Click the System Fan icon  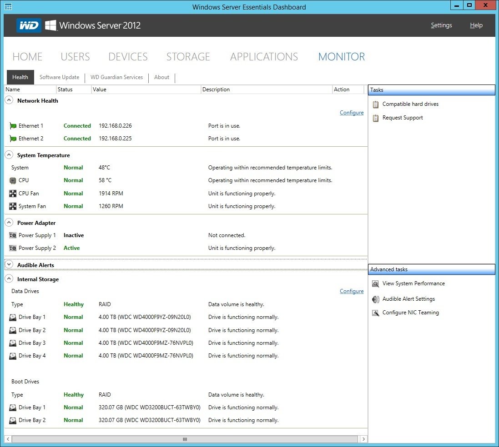coord(13,206)
